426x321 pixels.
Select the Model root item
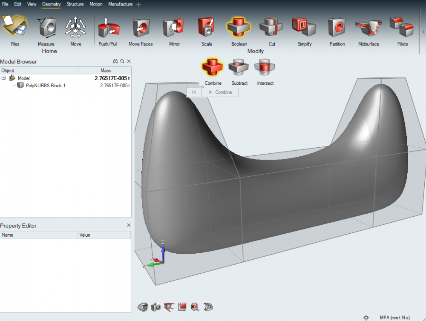[x=23, y=78]
